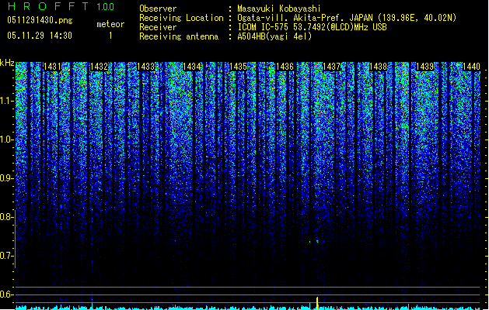This screenshot has width=489, height=310.
Task: Click the kHz axis unit label
Action: point(7,63)
